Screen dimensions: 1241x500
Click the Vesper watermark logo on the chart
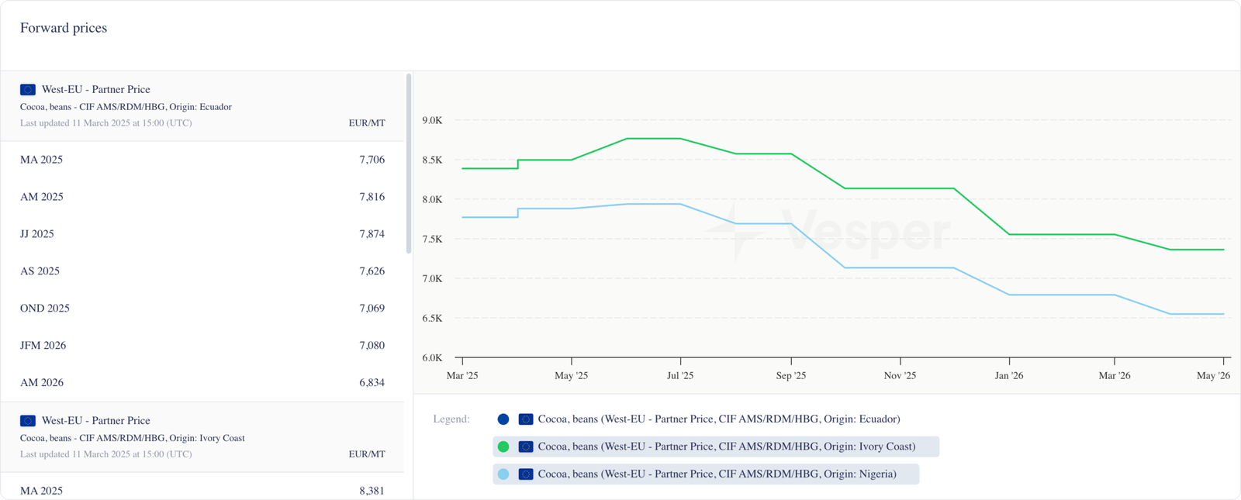pos(828,233)
